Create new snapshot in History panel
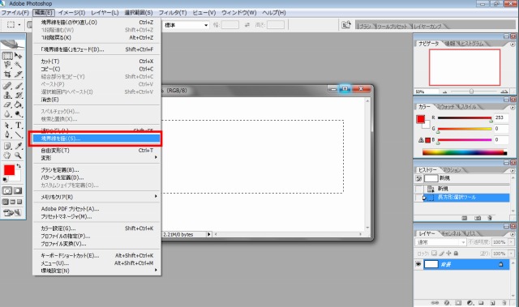This screenshot has width=519, height=307. [478, 218]
